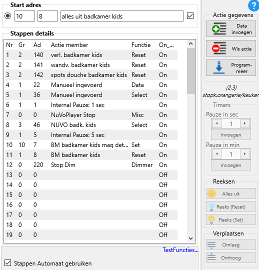This screenshot has width=259, height=270.
Task: Toggle Stappen Automaat gebruiken checkbox
Action: tap(7, 263)
